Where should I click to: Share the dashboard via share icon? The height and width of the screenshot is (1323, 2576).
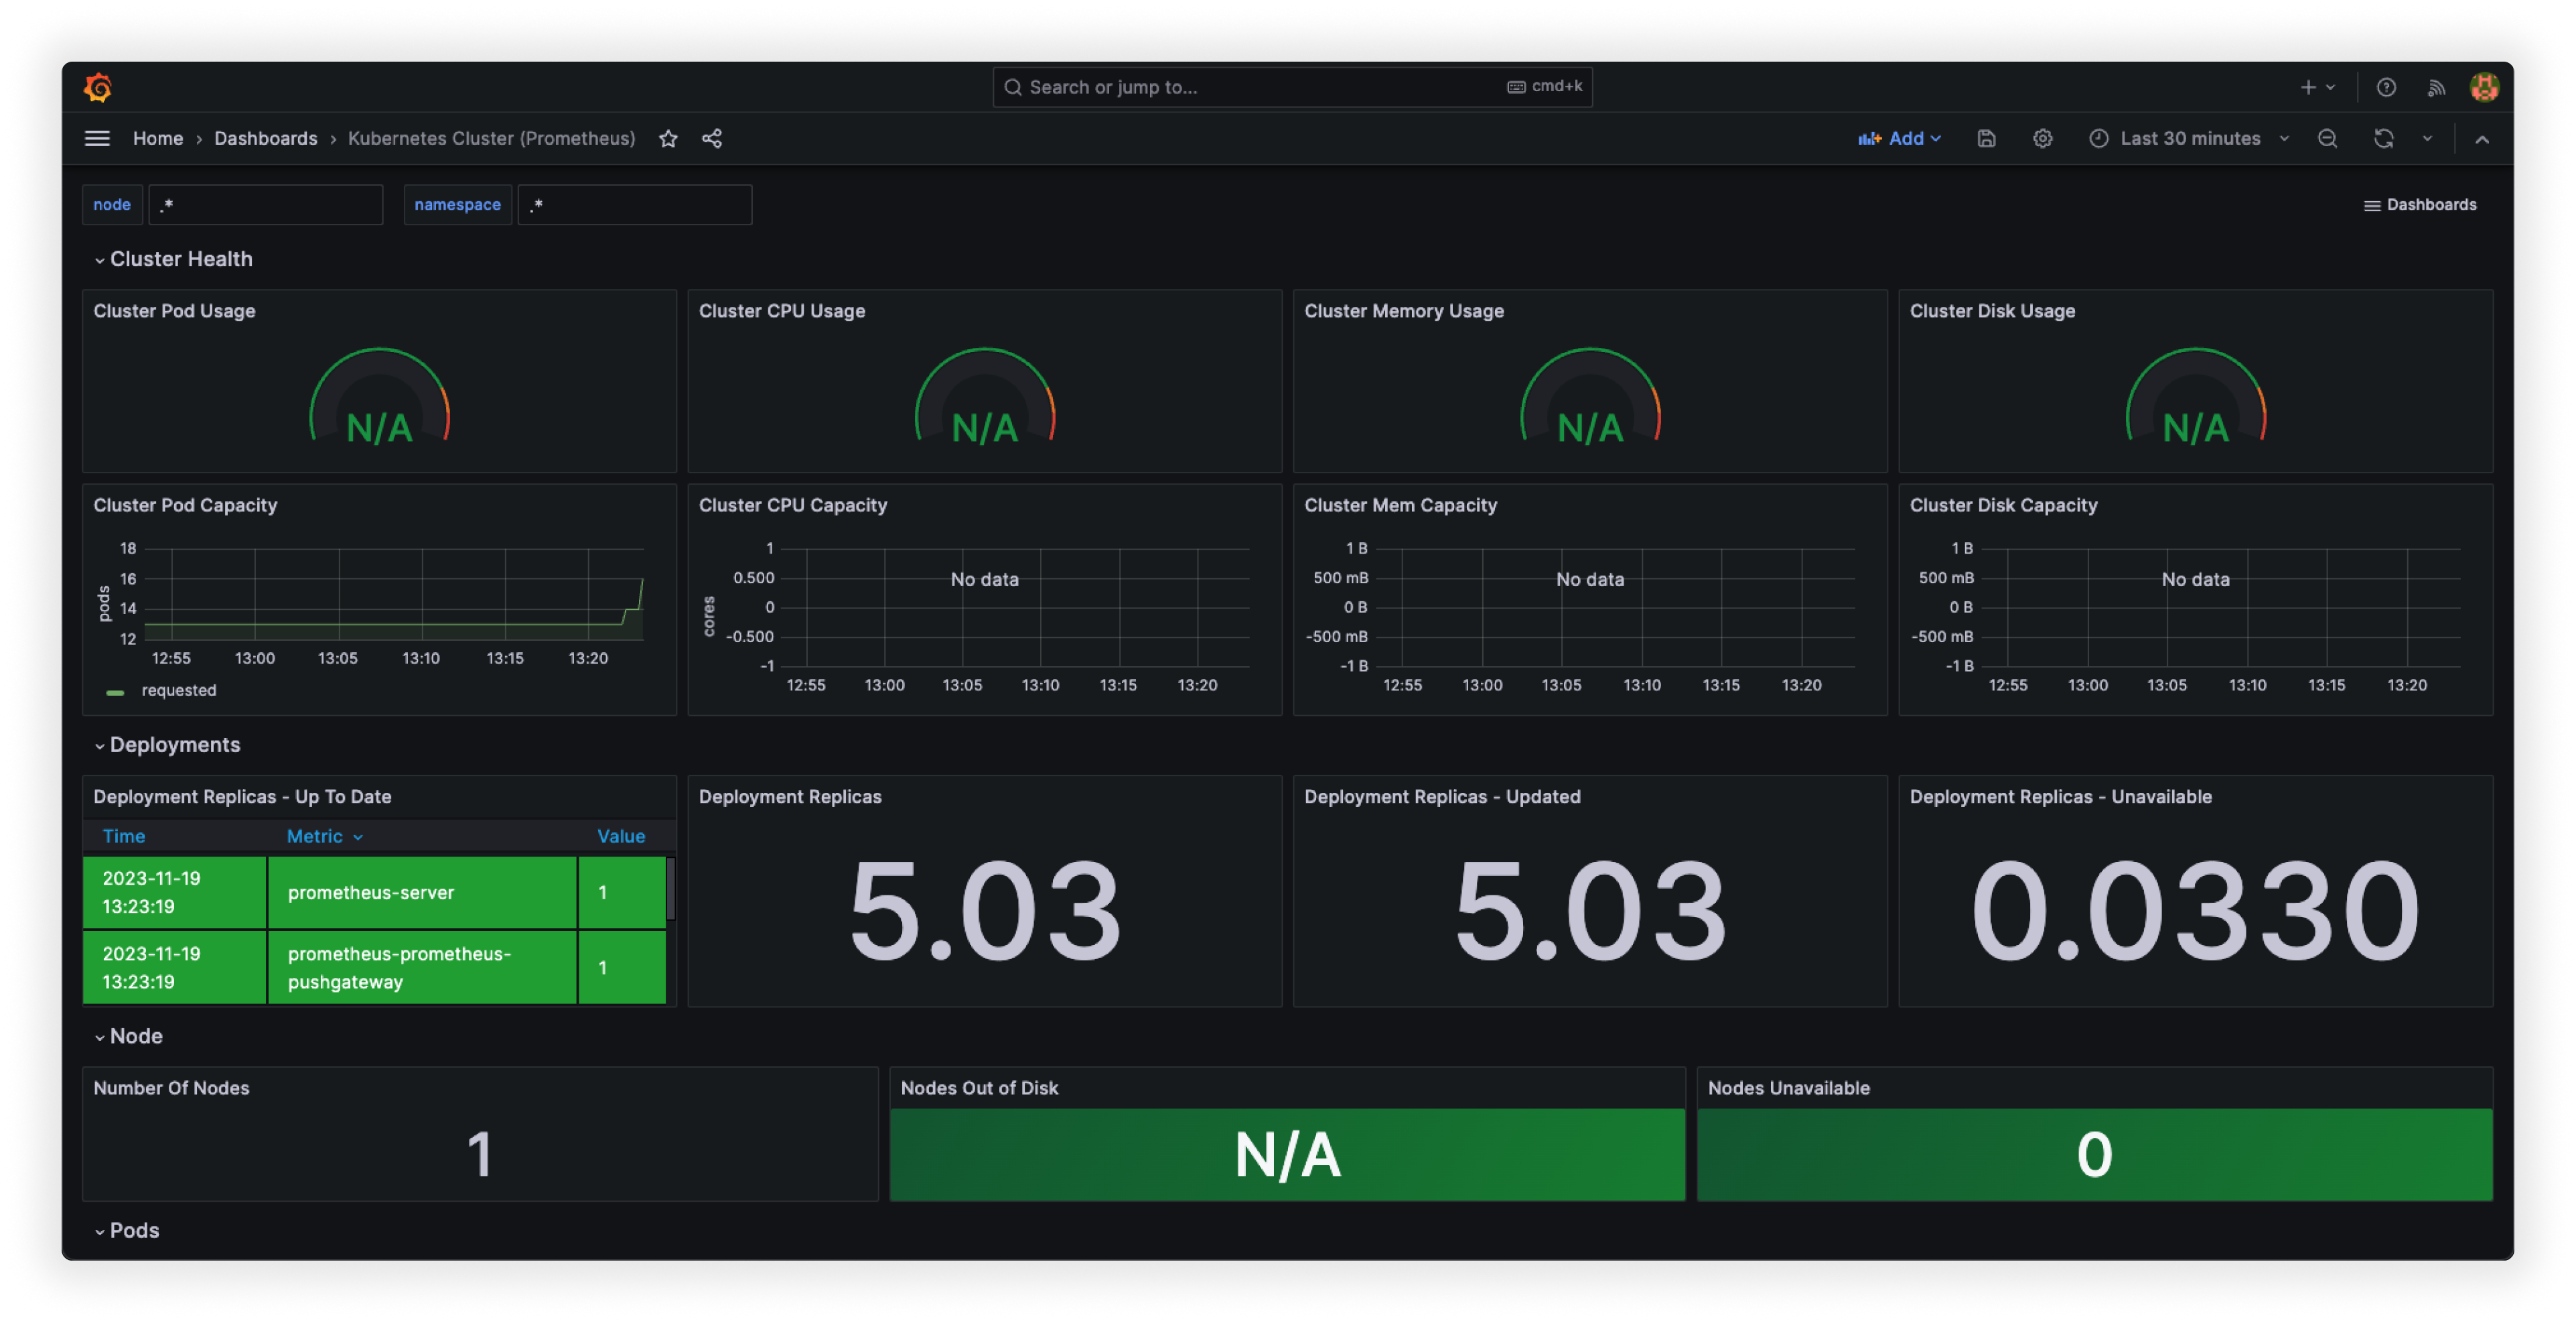(x=712, y=138)
